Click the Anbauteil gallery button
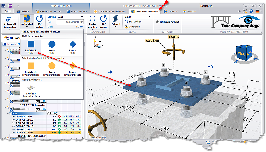The height and width of the screenshot is (152, 266). pos(27,21)
